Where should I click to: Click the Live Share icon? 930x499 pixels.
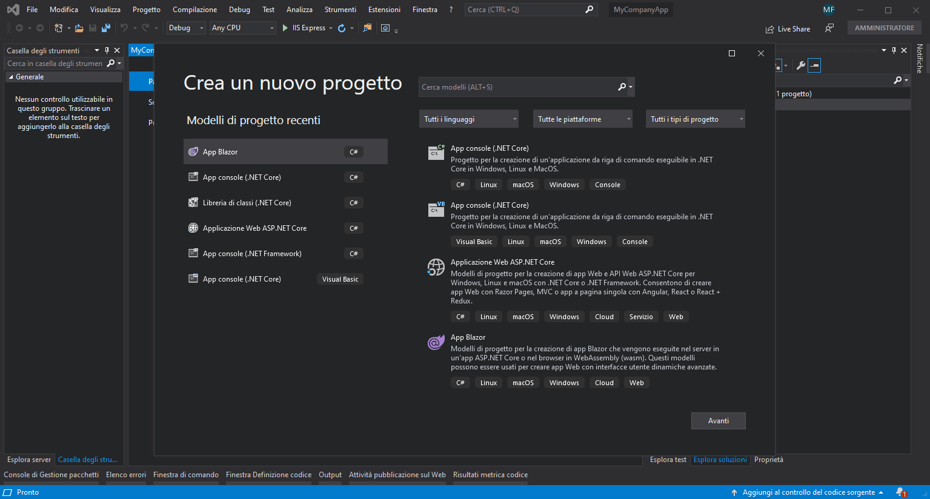coord(770,29)
